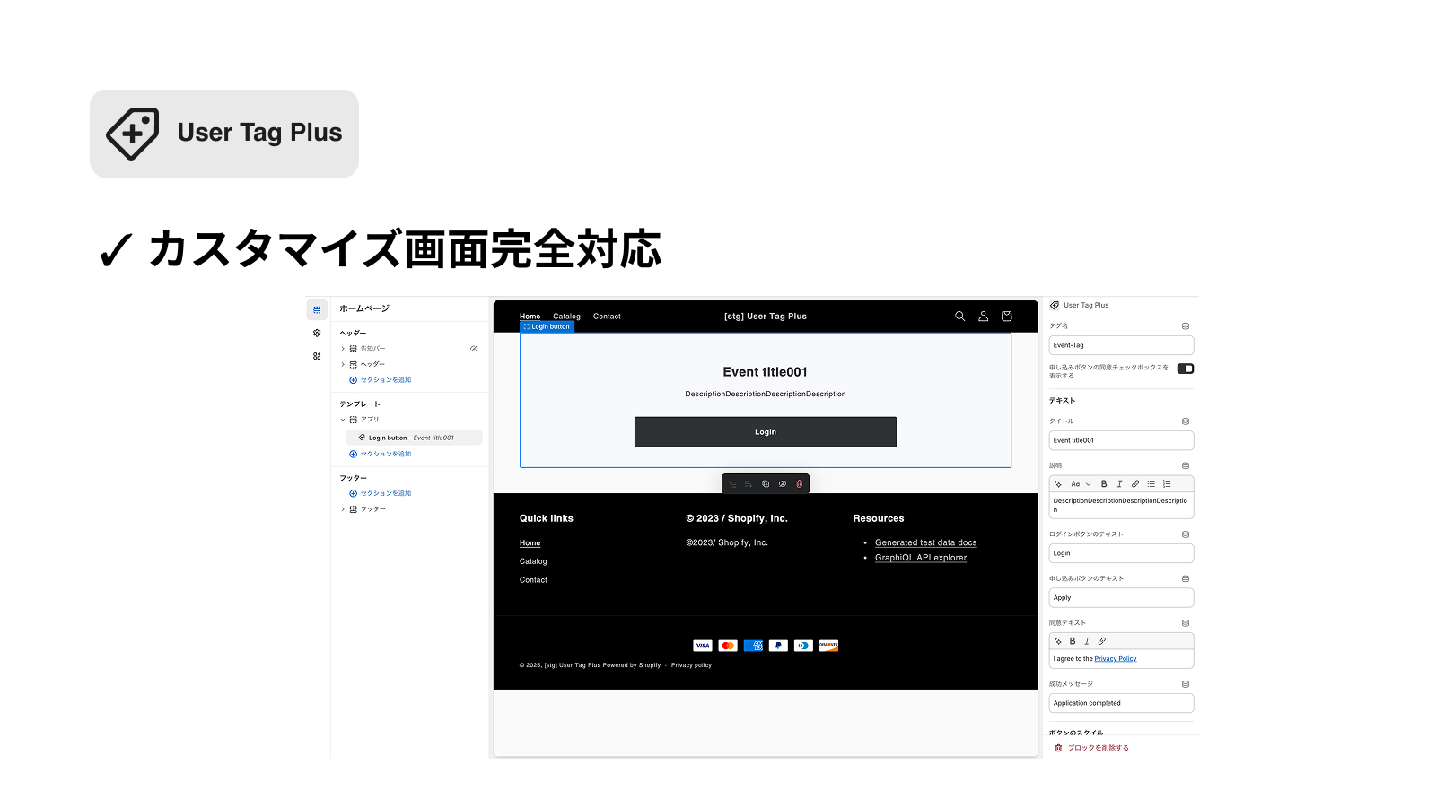This screenshot has width=1436, height=807.
Task: Connect dynamic source for 申し込みボタンのテキスト
Action: click(x=1186, y=578)
